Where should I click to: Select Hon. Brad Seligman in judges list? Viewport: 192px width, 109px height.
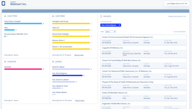59,73
